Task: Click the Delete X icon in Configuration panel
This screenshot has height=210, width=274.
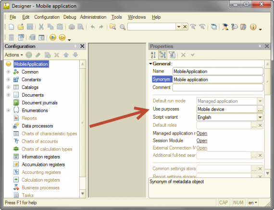Action: pyautogui.click(x=57, y=55)
